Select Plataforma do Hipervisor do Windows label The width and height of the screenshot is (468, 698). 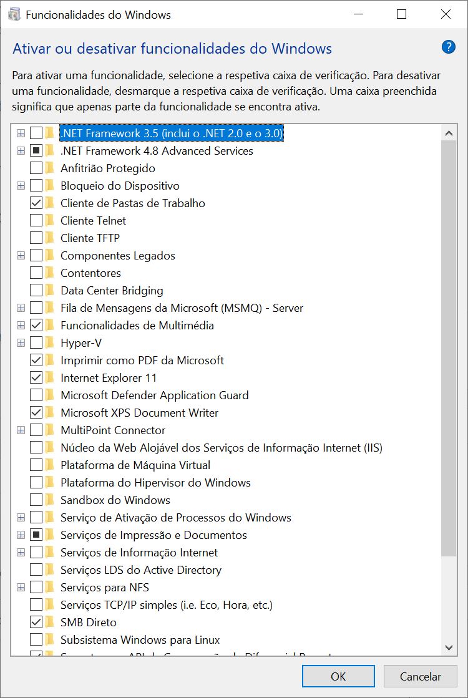(156, 483)
